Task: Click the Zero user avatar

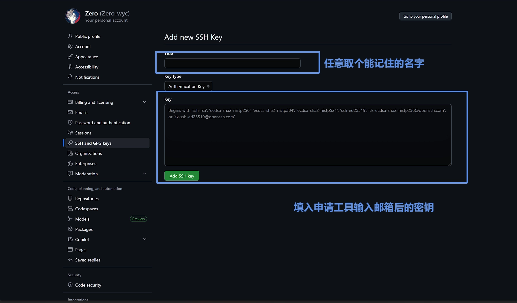Action: 73,16
